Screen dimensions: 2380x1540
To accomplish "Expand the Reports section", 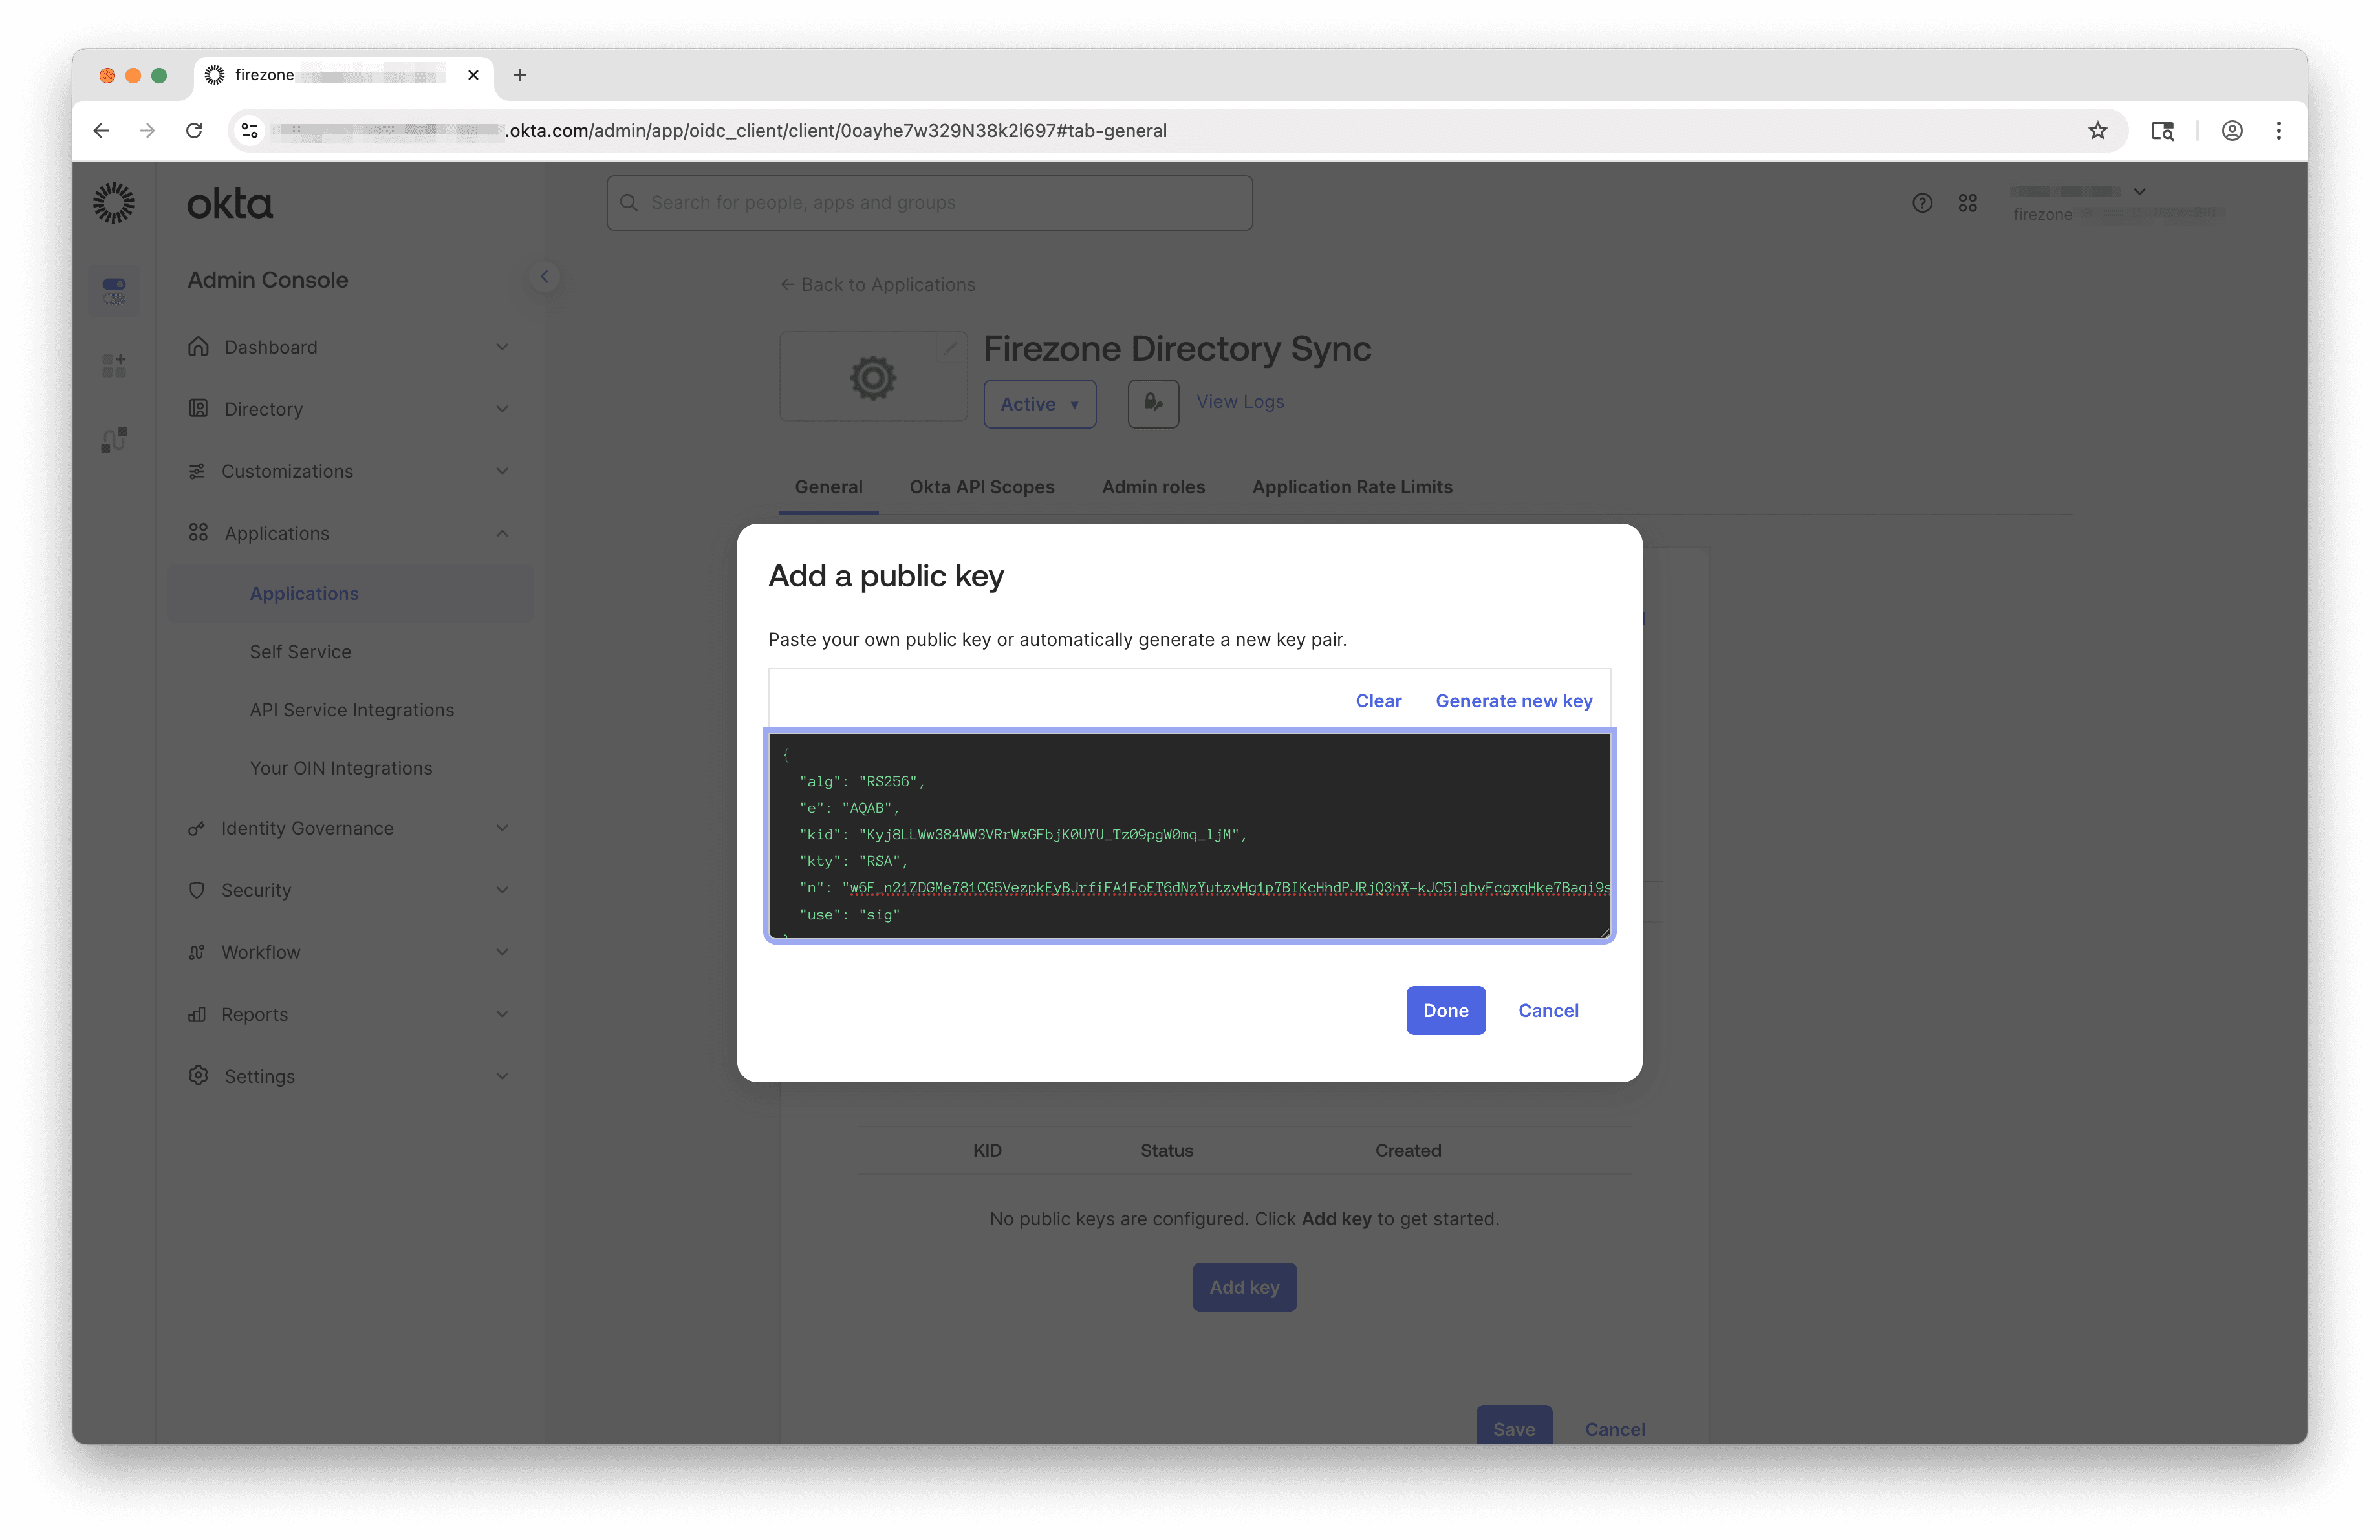I will [502, 1013].
